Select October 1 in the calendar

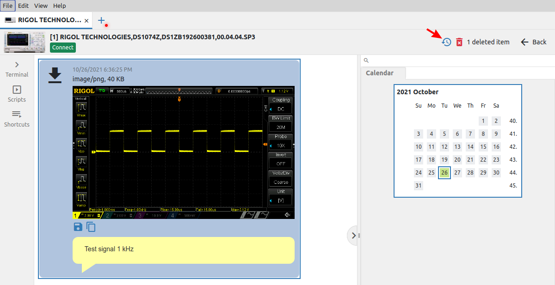click(x=483, y=121)
